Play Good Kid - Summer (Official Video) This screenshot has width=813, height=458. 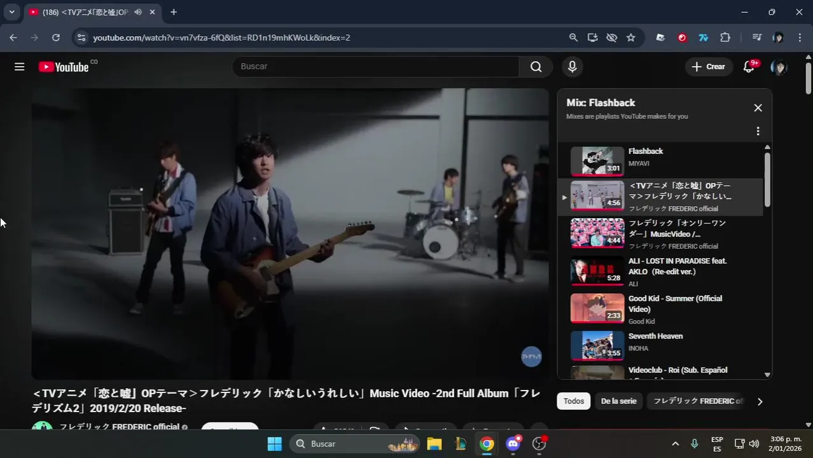660,309
